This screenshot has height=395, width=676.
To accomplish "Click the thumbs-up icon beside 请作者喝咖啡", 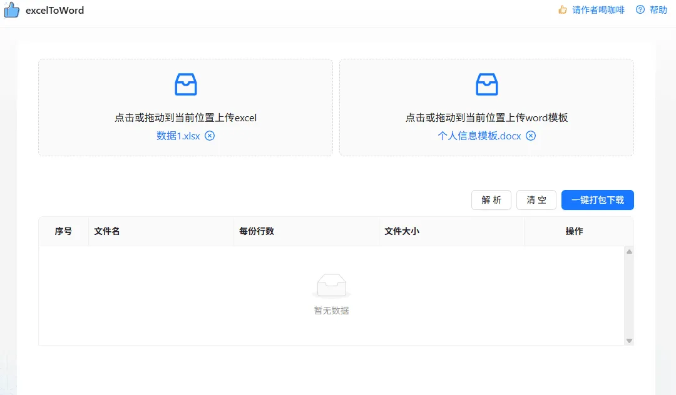I will click(x=563, y=9).
